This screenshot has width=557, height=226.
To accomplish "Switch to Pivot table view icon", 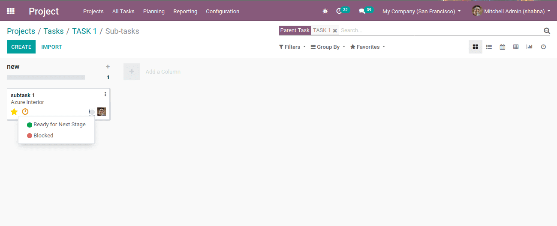I will (516, 47).
